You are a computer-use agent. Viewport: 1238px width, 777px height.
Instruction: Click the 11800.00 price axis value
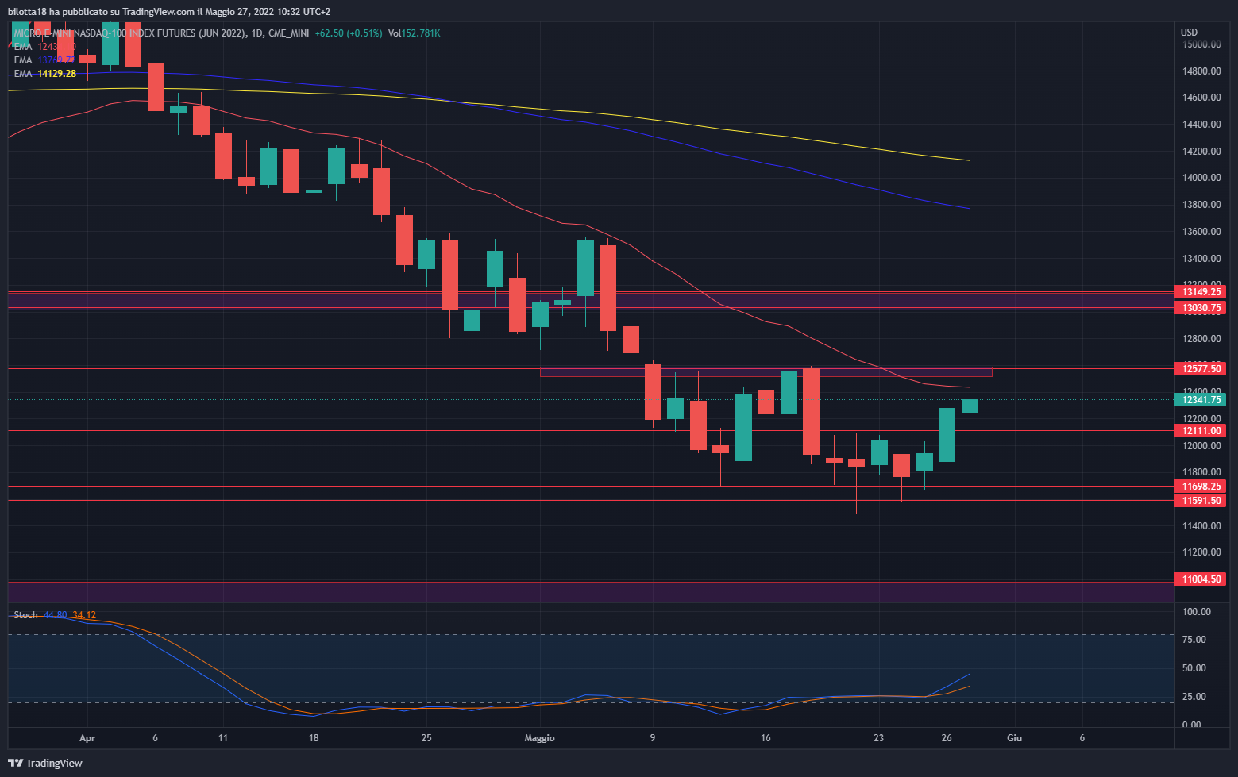click(x=1201, y=472)
